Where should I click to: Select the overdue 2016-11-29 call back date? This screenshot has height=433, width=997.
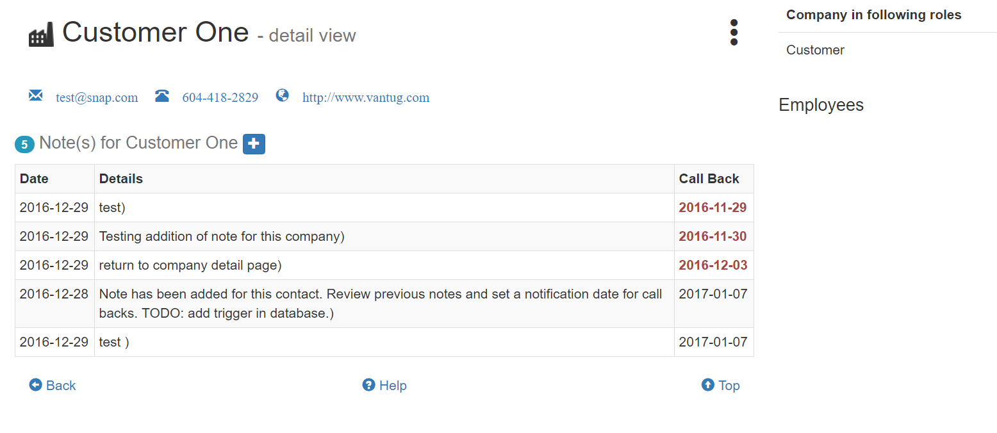[x=713, y=208]
